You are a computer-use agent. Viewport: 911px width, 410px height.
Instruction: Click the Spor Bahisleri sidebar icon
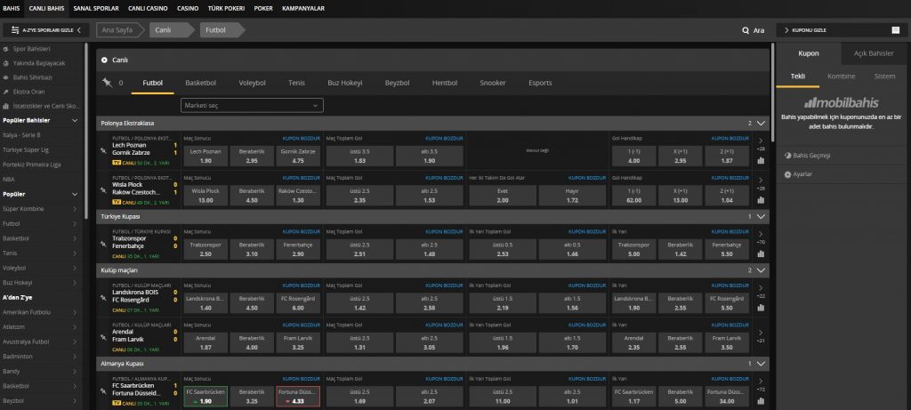pos(6,50)
